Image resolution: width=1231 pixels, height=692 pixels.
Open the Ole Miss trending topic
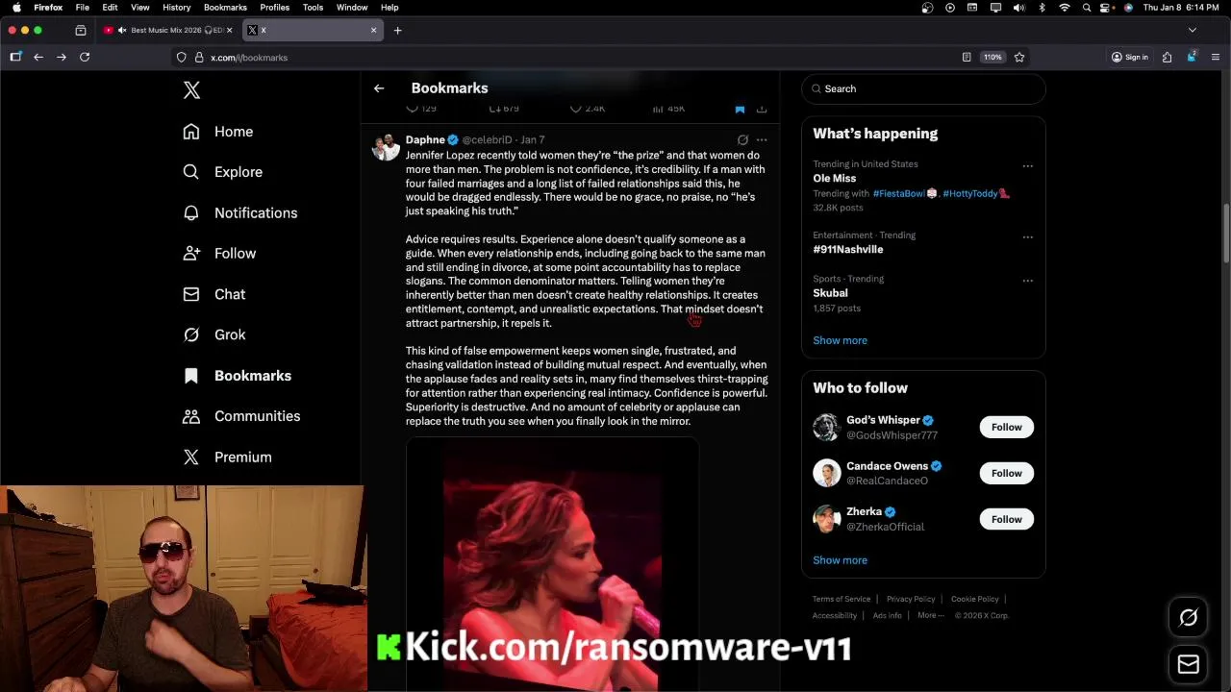click(x=834, y=178)
